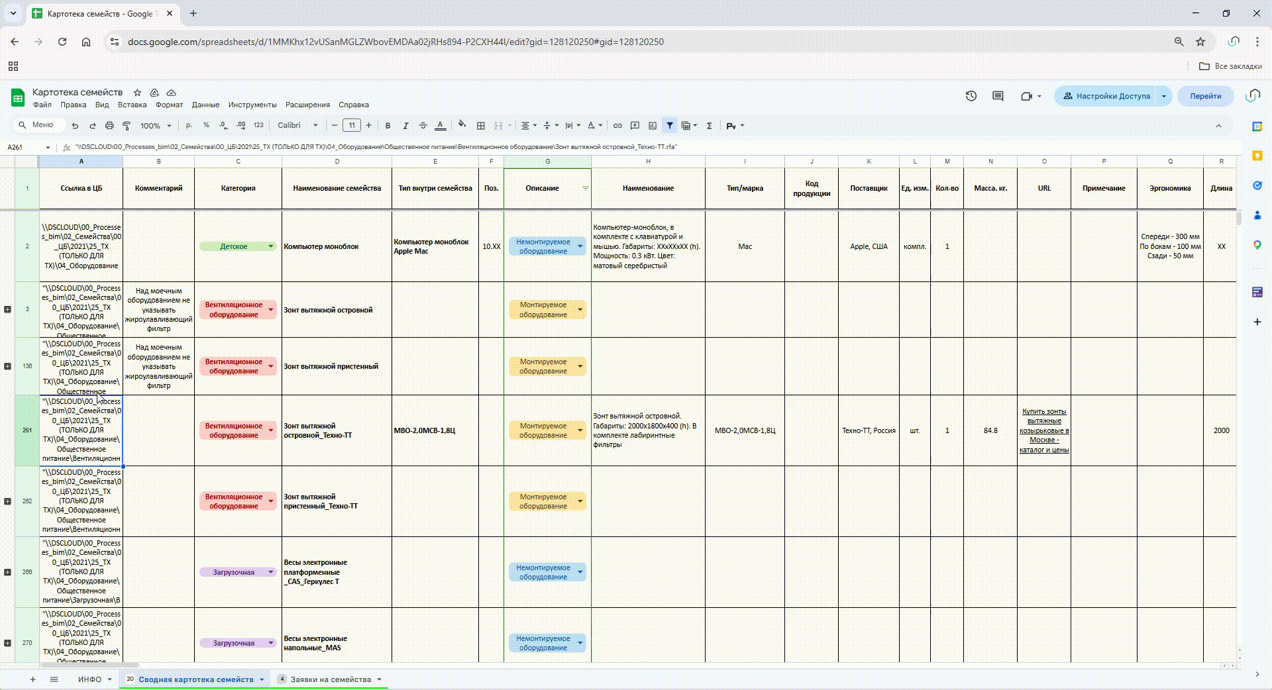Open version history clock icon
Image resolution: width=1272 pixels, height=690 pixels.
coord(971,96)
